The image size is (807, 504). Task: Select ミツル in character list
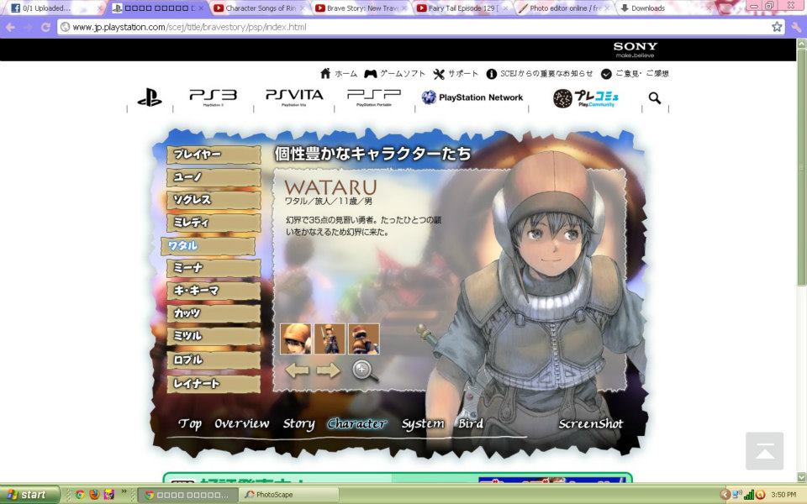coord(214,336)
